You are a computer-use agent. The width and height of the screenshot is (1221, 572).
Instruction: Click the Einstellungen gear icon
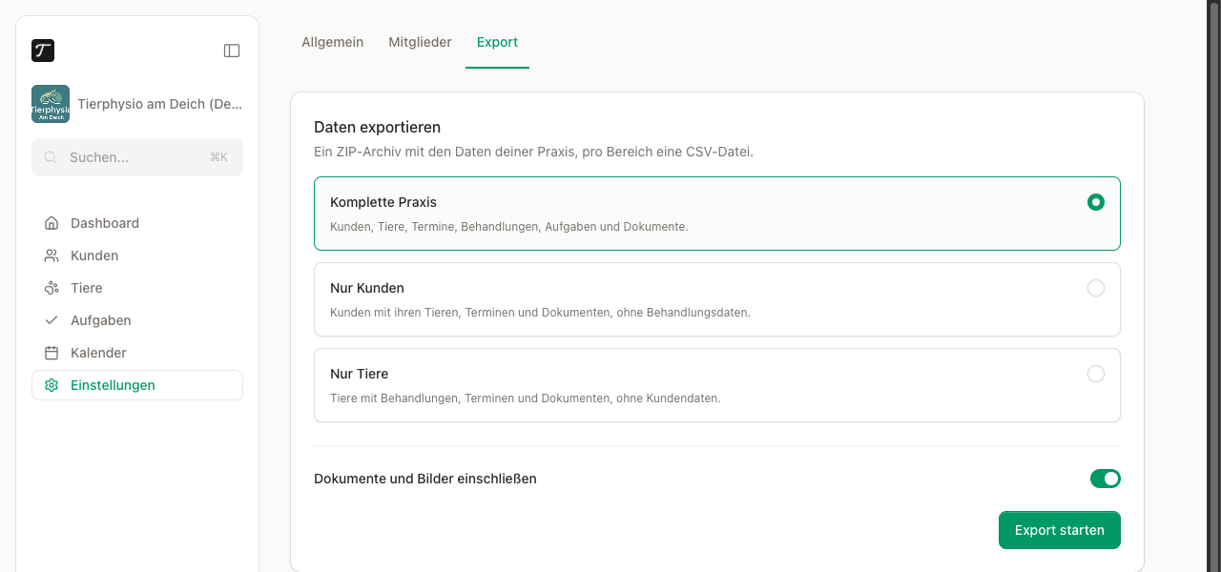(x=52, y=385)
